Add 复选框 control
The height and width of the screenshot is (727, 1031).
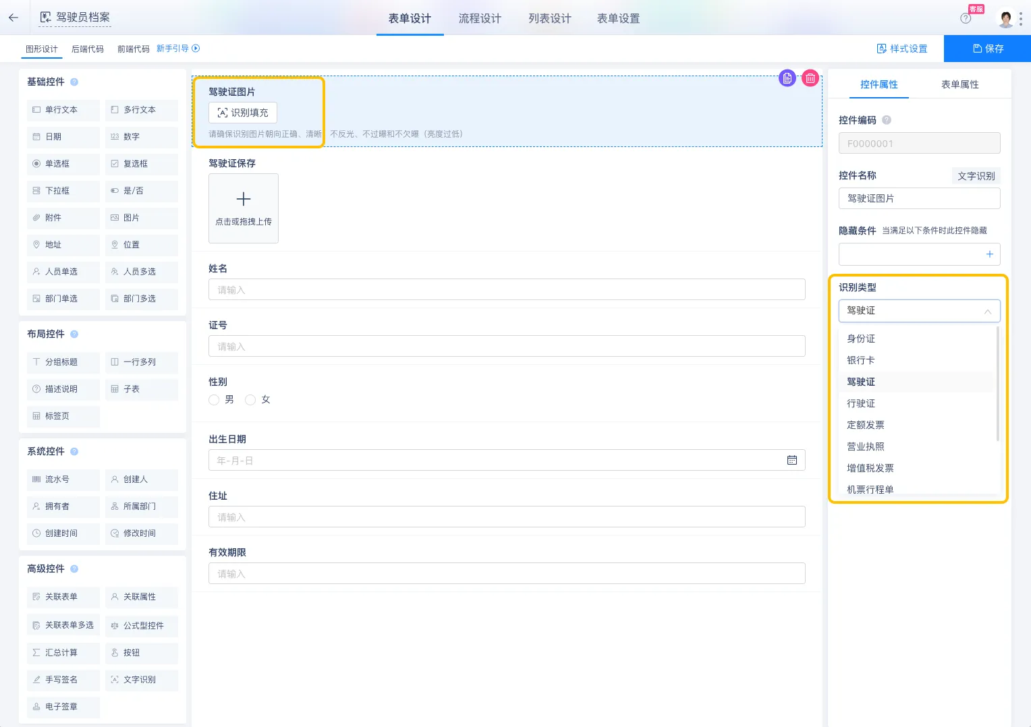pyautogui.click(x=142, y=164)
